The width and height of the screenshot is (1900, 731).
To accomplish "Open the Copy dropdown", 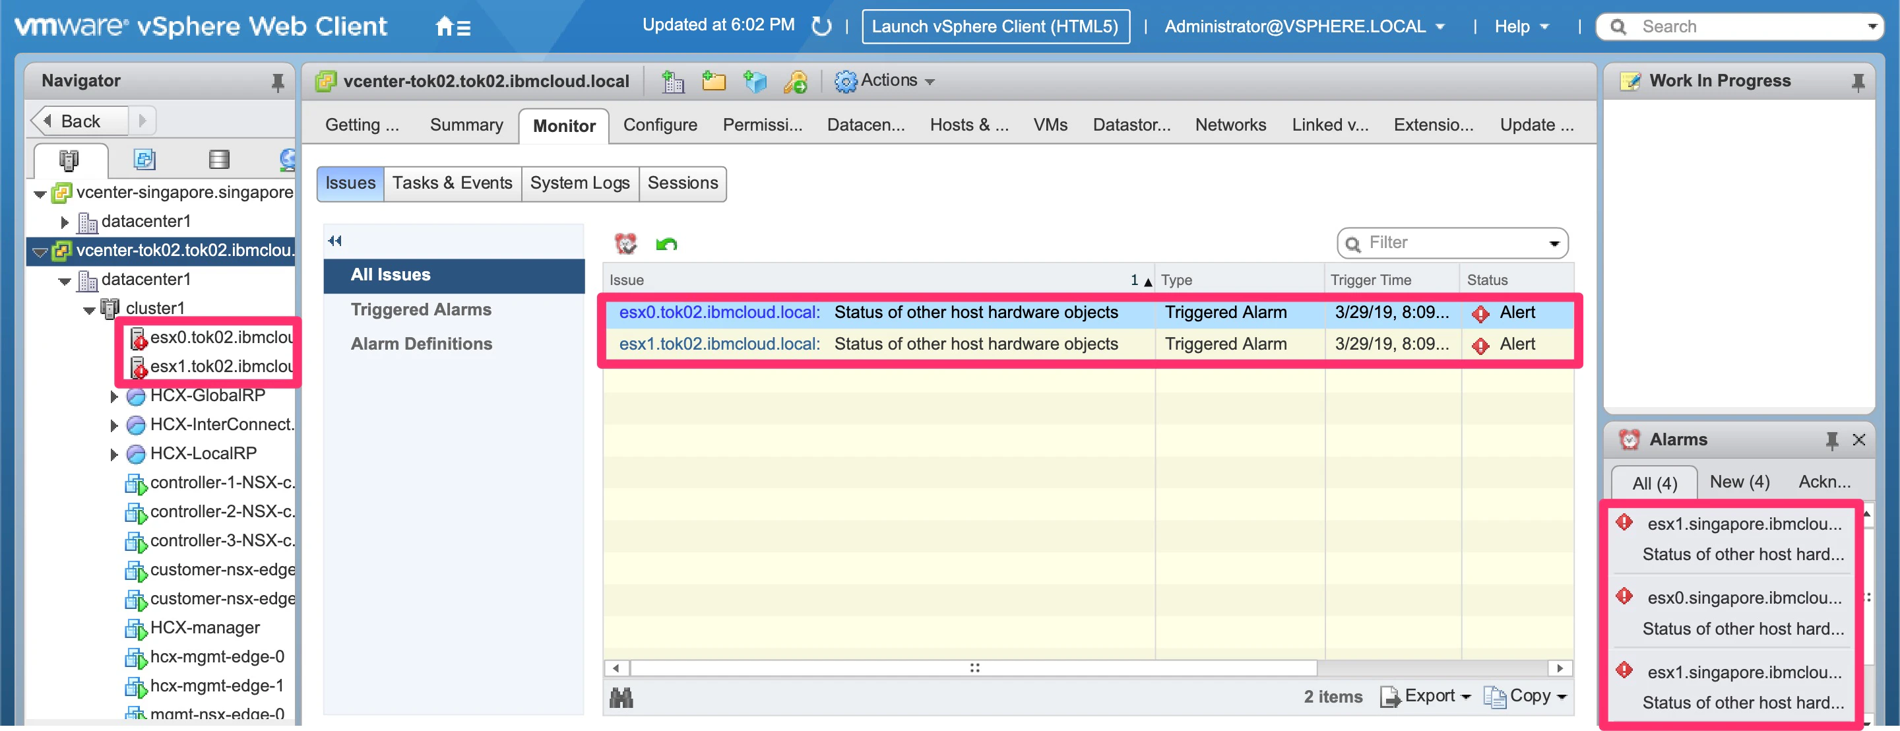I will [x=1525, y=695].
